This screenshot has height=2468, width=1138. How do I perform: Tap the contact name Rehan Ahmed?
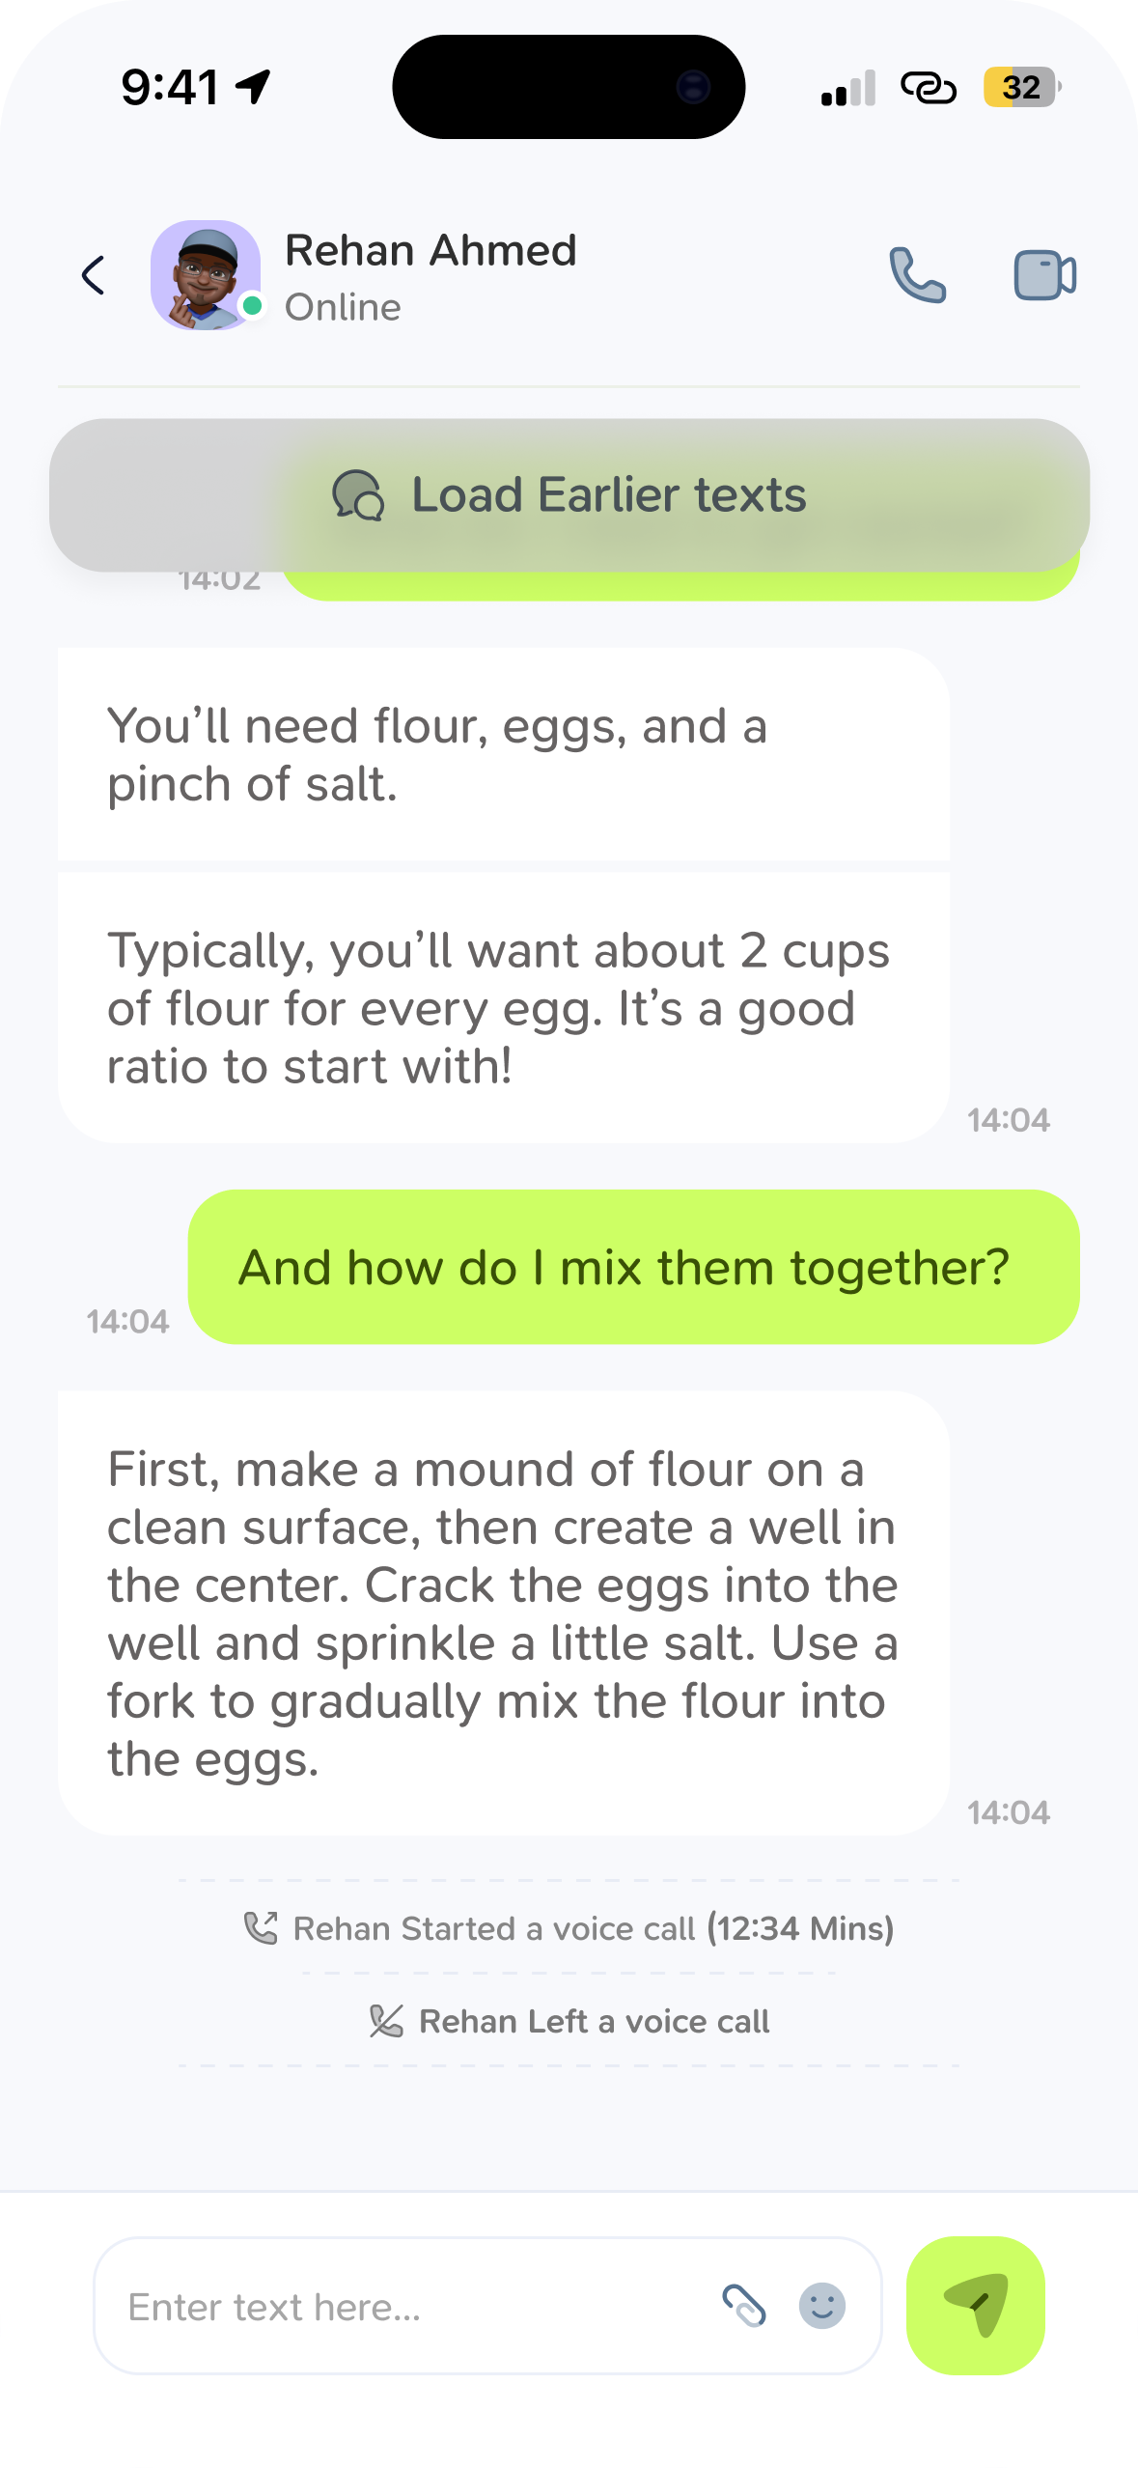tap(431, 250)
